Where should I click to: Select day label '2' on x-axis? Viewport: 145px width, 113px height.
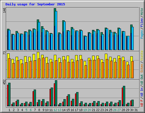coord(14,110)
